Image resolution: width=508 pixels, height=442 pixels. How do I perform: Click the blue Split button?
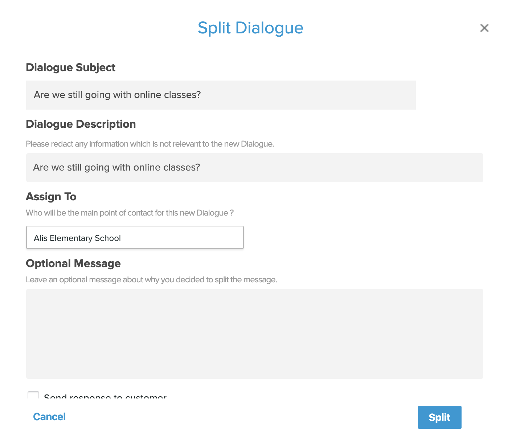pos(439,417)
